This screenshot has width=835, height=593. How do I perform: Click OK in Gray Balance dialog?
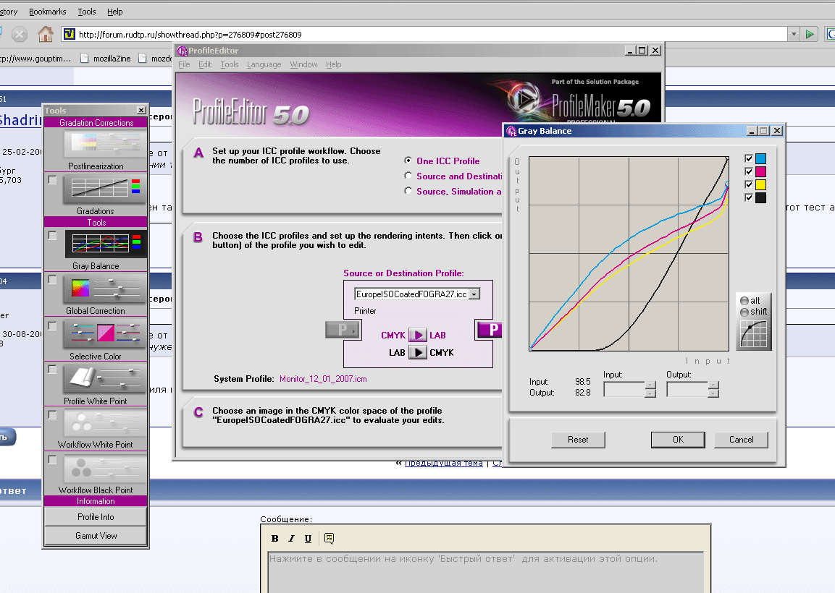[x=678, y=440]
